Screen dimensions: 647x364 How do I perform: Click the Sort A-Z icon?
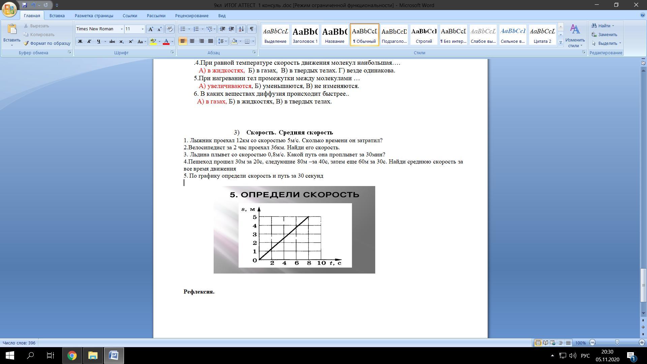[x=241, y=29]
